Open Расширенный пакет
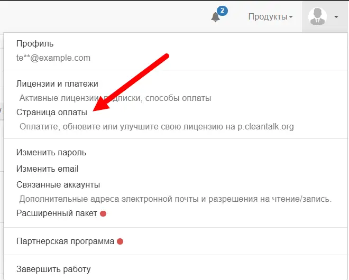Viewport: 349px width, 280px height. pos(57,213)
